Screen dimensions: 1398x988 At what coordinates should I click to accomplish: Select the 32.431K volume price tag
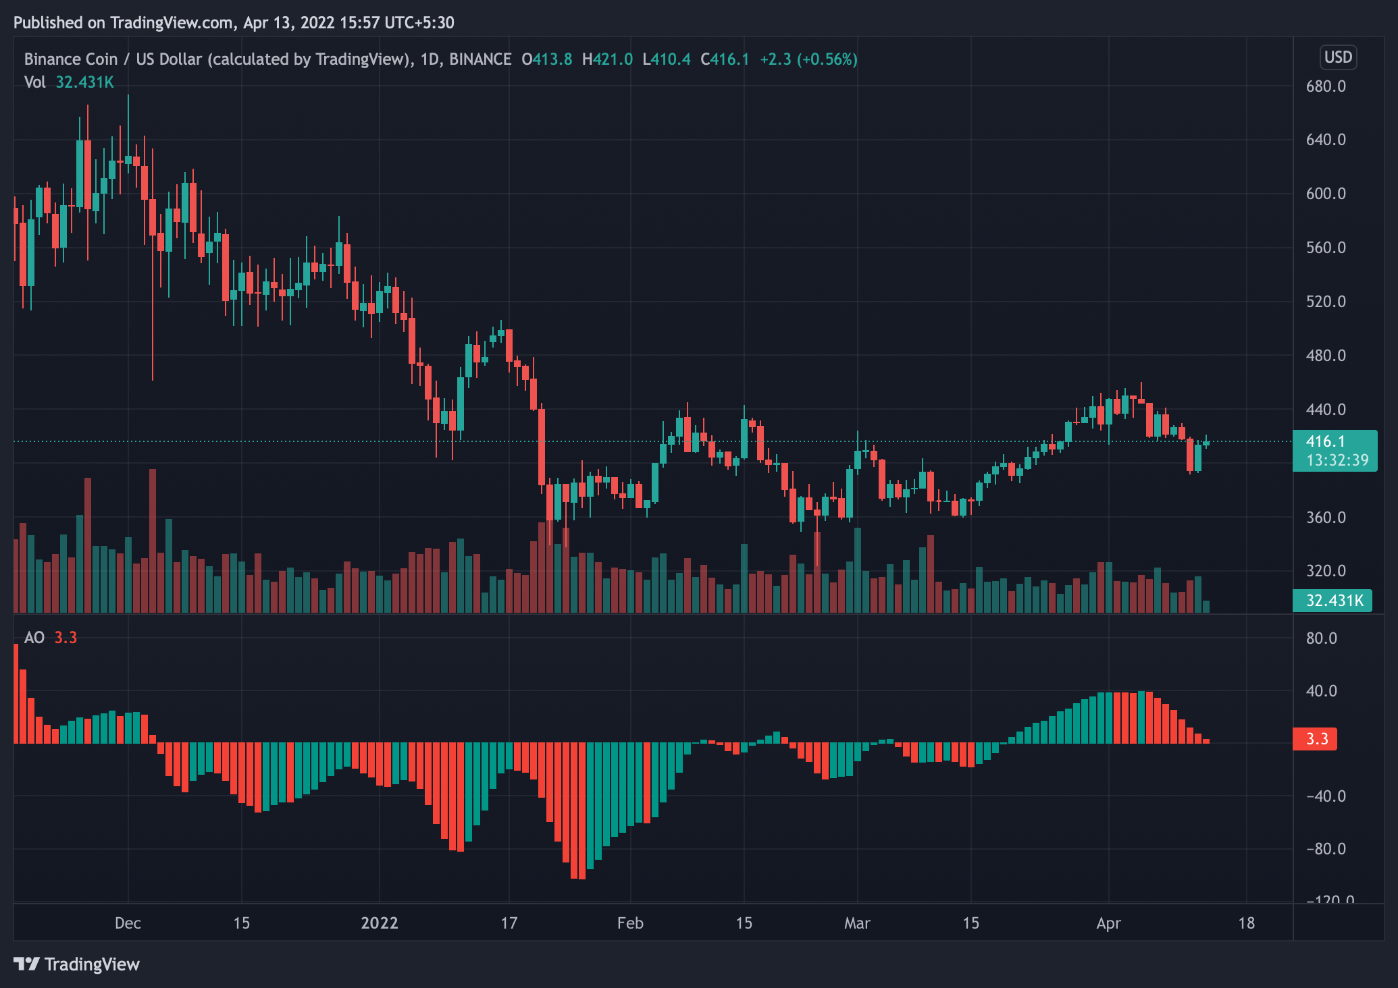(x=1332, y=600)
